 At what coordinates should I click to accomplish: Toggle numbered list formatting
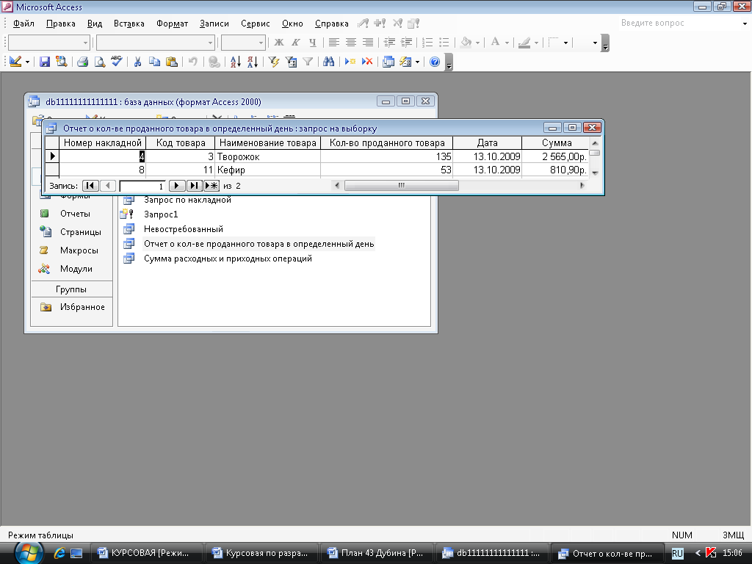pyautogui.click(x=427, y=43)
